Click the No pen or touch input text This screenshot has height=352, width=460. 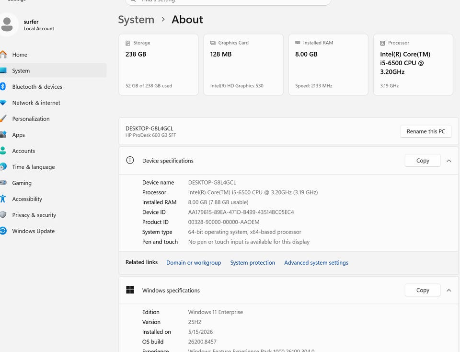tap(249, 242)
